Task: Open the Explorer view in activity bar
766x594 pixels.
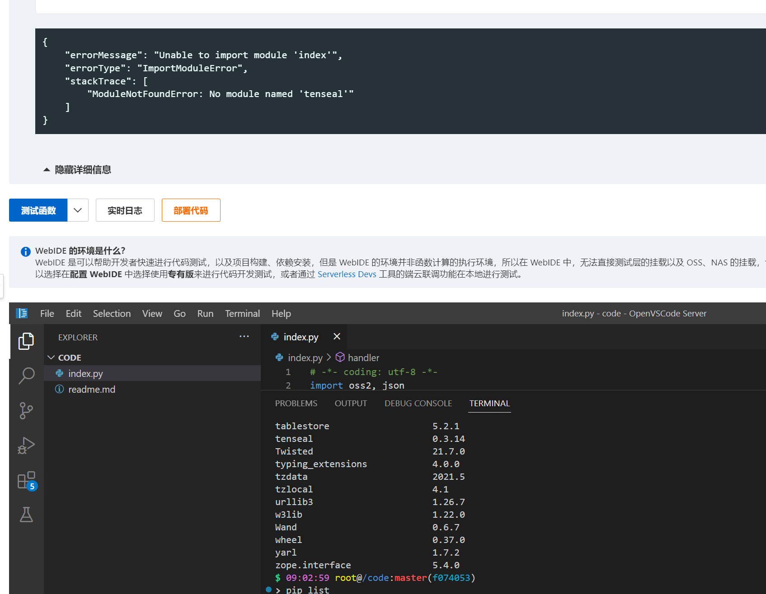Action: [x=26, y=341]
